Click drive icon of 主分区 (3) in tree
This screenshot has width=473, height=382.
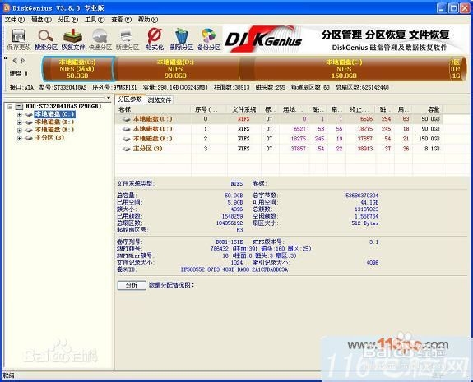29,138
